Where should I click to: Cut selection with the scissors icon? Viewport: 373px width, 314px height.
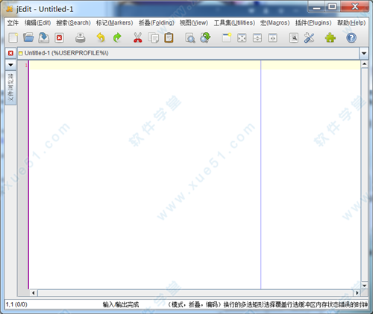pos(137,37)
